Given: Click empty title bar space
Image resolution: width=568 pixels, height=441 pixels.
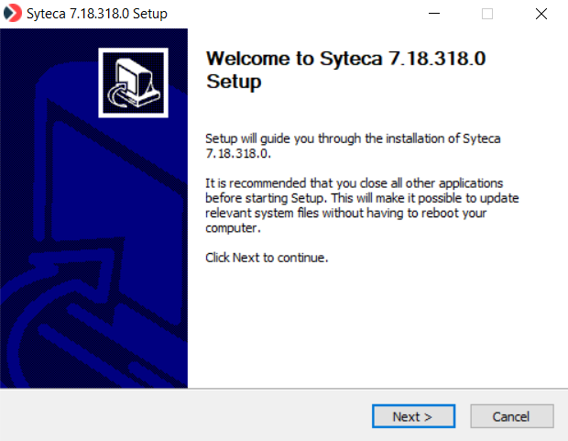Looking at the screenshot, I should click(x=293, y=14).
